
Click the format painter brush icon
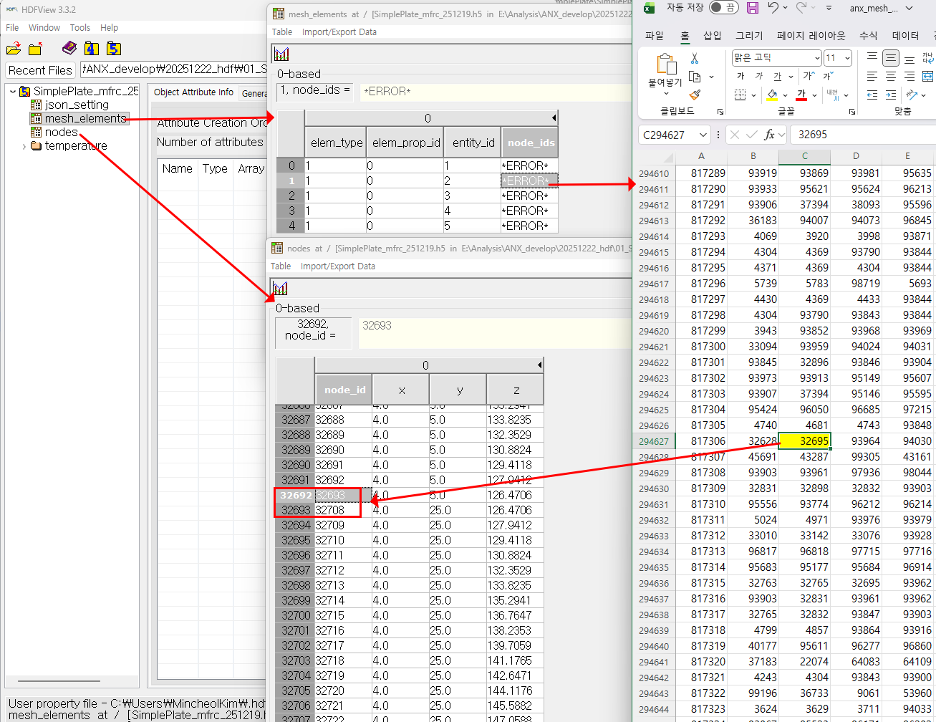[695, 95]
